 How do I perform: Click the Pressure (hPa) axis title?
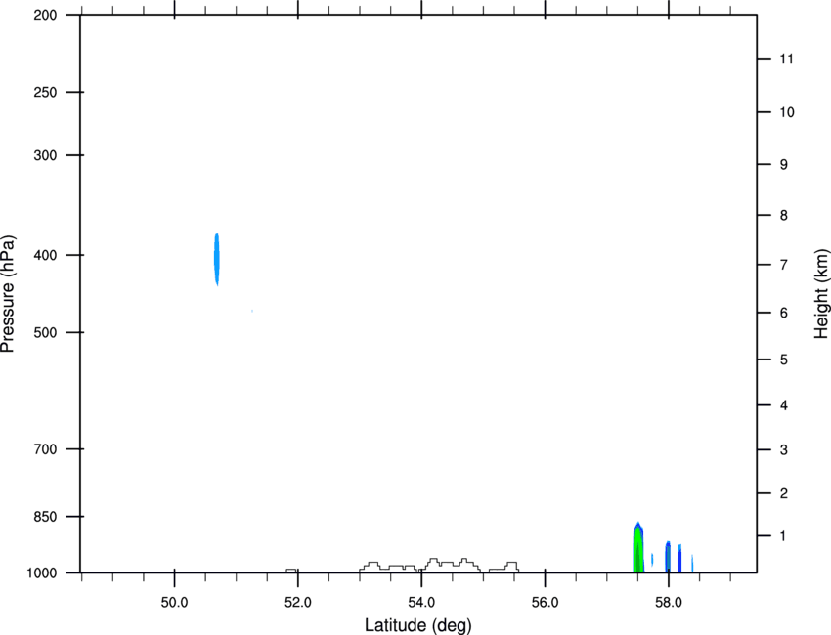coord(8,294)
